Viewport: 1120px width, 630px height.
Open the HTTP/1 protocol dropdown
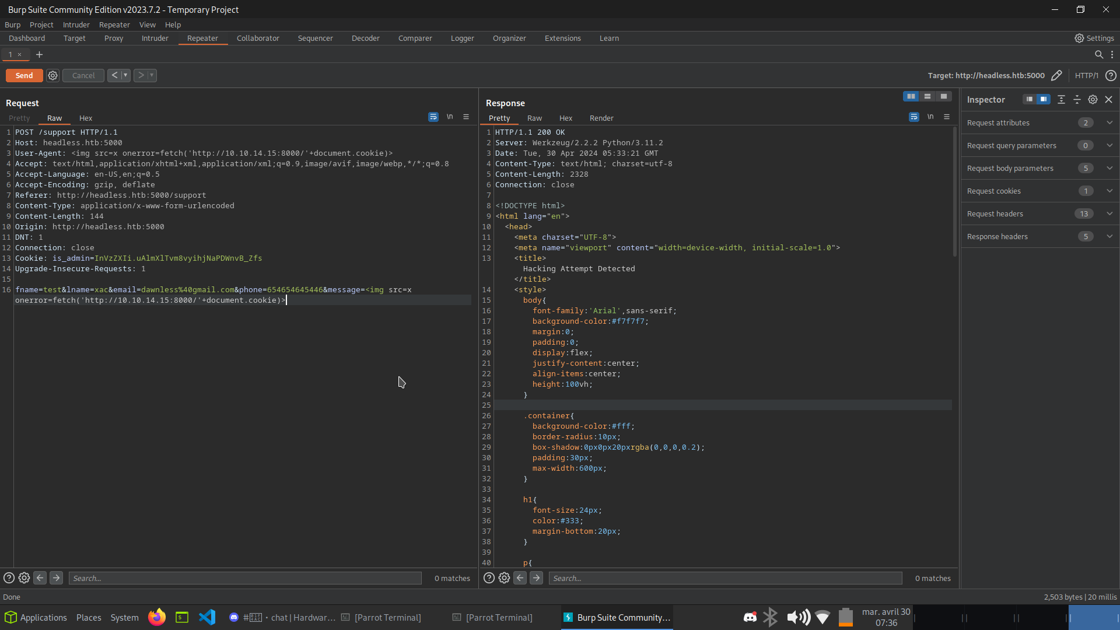click(1086, 75)
